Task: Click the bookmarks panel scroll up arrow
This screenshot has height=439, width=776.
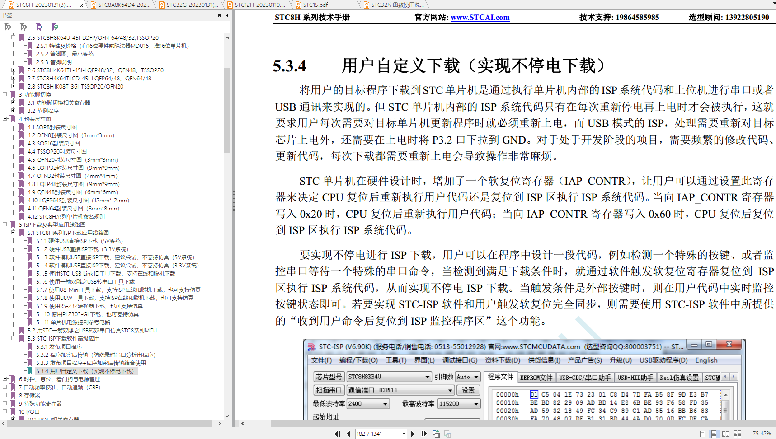Action: coord(227,37)
